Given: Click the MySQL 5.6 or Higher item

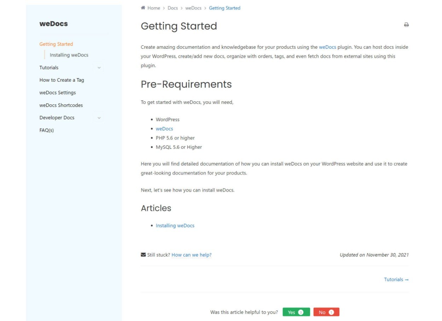Looking at the screenshot, I should click(179, 147).
